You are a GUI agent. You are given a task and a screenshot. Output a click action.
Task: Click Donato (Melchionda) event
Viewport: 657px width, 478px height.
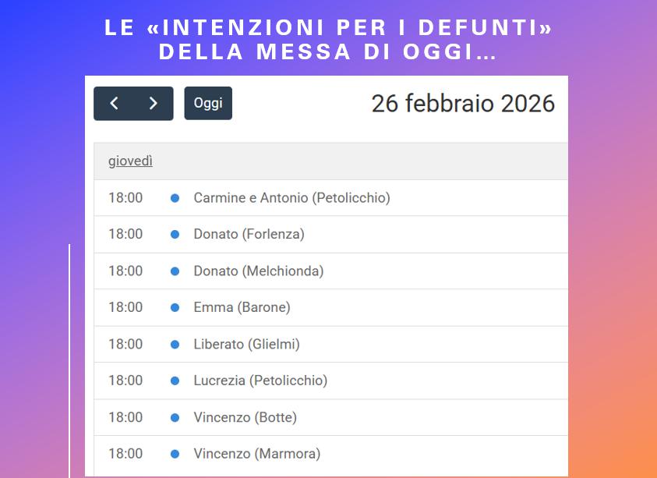[x=258, y=271]
